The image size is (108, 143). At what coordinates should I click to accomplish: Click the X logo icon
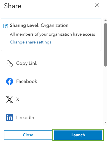pyautogui.click(x=10, y=100)
